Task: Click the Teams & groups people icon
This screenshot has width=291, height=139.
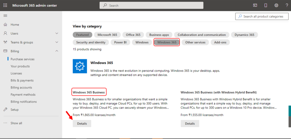Action: tap(5, 42)
